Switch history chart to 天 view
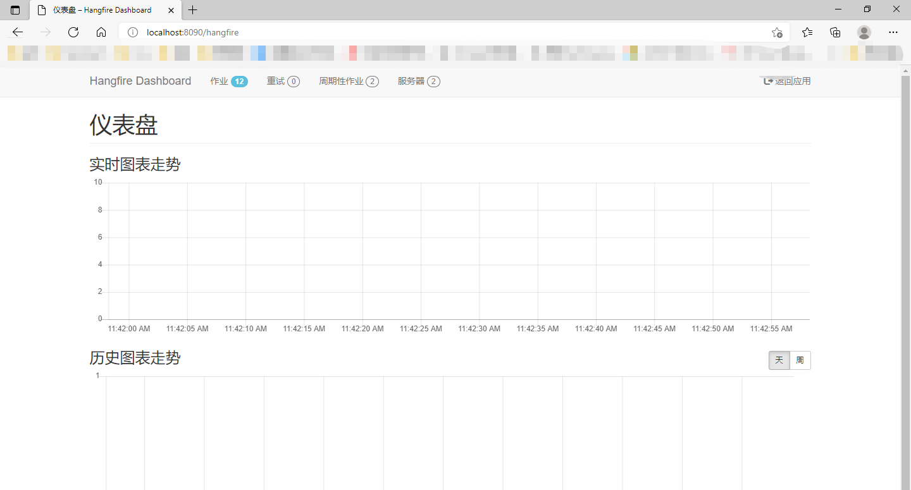 [779, 360]
